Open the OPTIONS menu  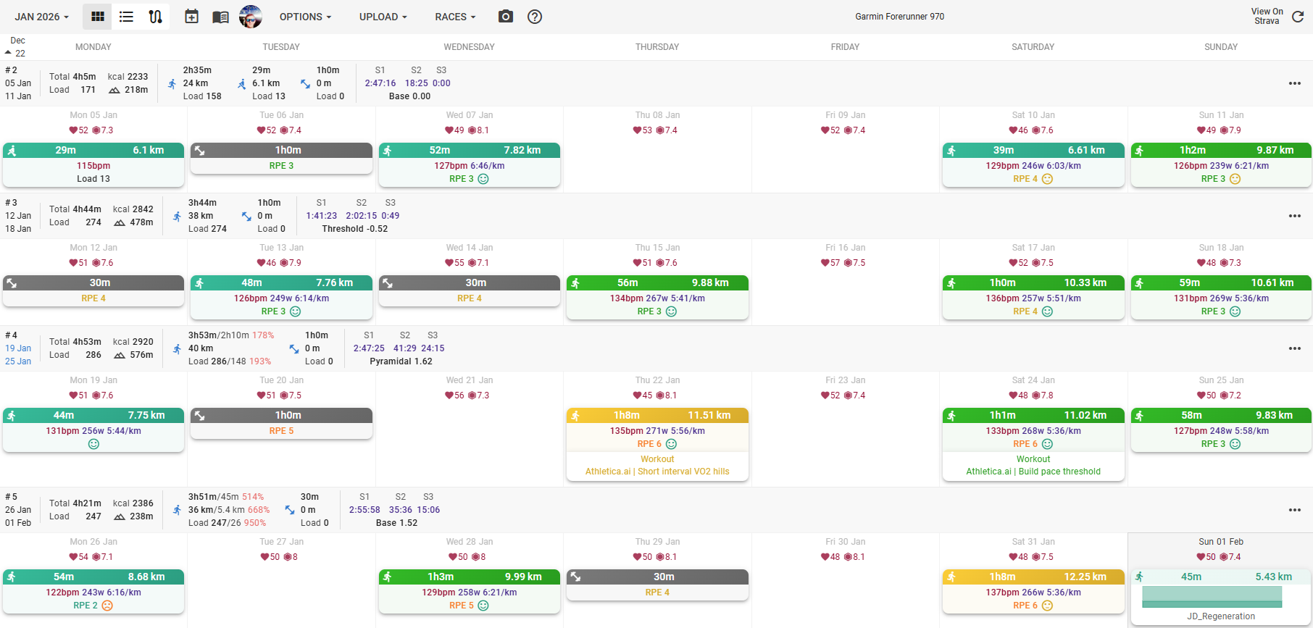point(305,17)
